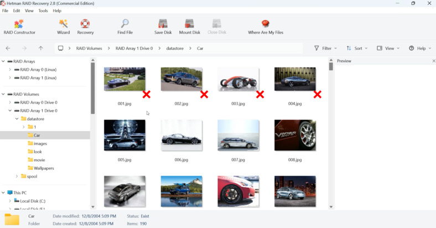Collapse the RAID Volumes tree node
This screenshot has width=436, height=228.
tap(3, 94)
